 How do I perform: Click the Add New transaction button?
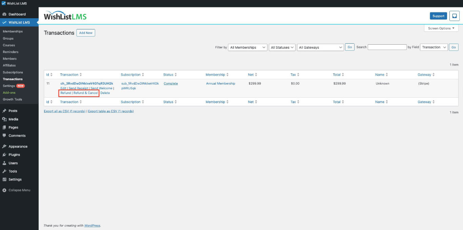tap(86, 33)
